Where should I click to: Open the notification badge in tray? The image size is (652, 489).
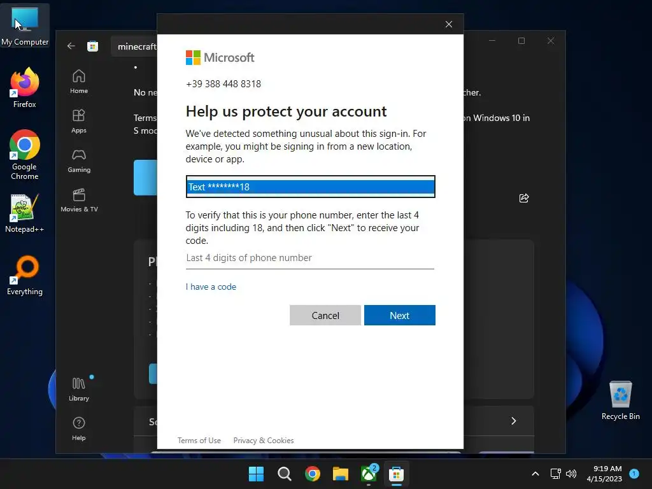click(634, 474)
